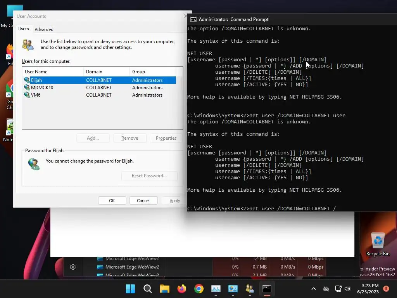Click COLLABNET domain cell for MDMCK10
Screen dimensions: 397x298
[99, 87]
